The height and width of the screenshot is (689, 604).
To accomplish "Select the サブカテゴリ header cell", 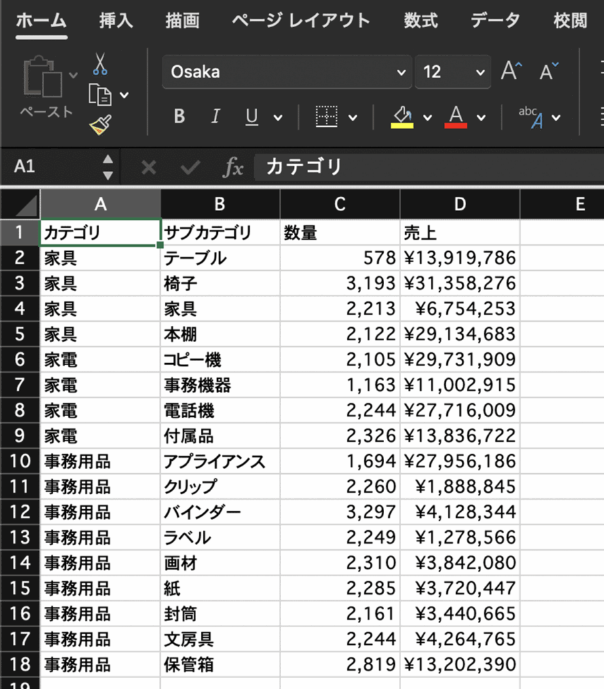I will pyautogui.click(x=220, y=232).
